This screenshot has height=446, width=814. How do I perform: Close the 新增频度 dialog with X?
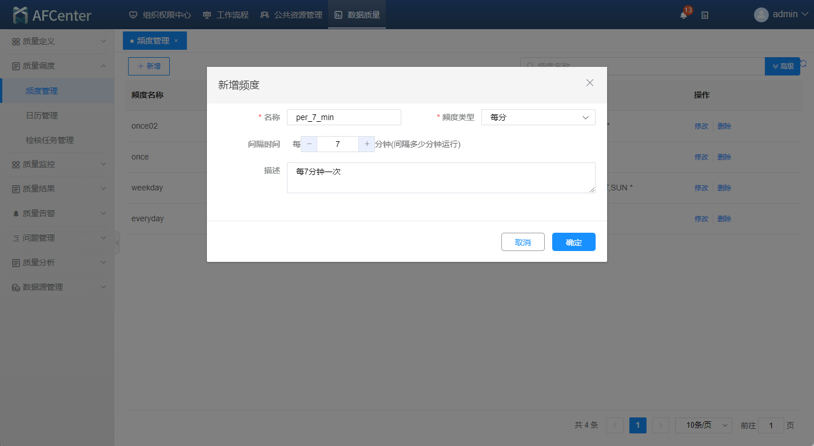coord(590,83)
